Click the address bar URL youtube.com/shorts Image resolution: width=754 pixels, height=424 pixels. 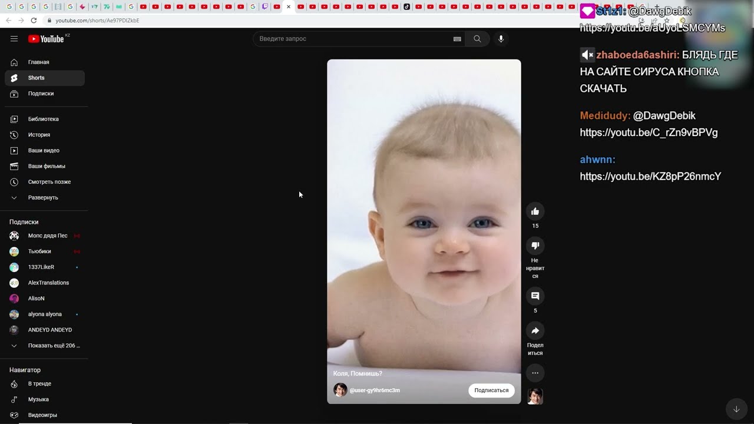pyautogui.click(x=97, y=21)
